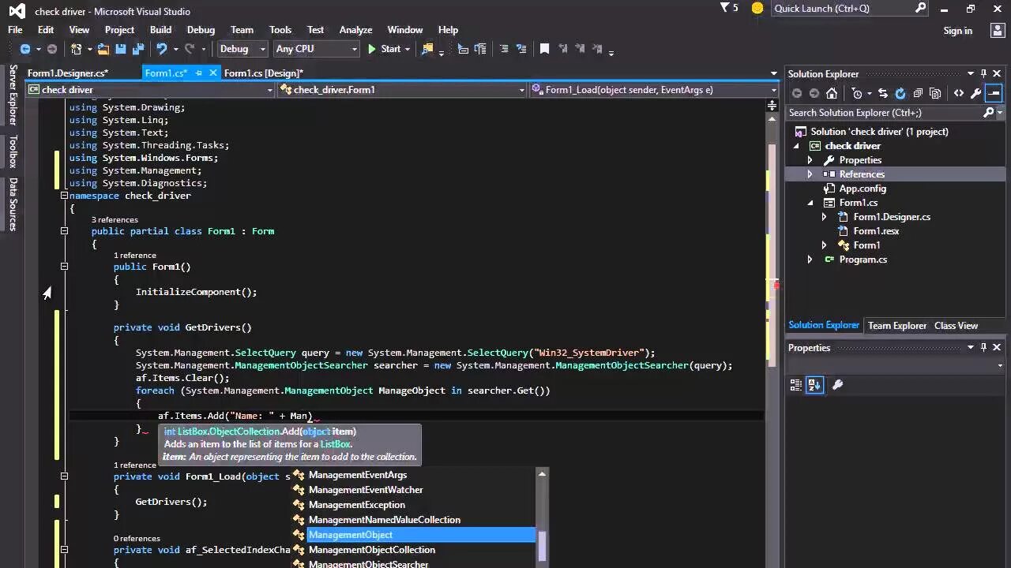Viewport: 1011px width, 568px height.
Task: Click the Save All toolbar icon
Action: coord(138,49)
